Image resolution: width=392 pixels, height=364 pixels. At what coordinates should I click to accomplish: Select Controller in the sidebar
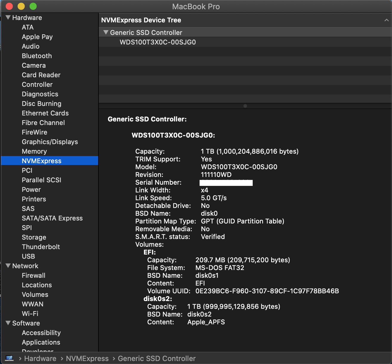click(37, 84)
